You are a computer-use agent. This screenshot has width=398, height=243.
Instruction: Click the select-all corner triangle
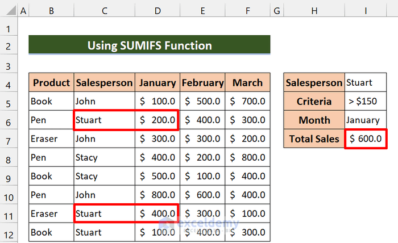point(8,11)
